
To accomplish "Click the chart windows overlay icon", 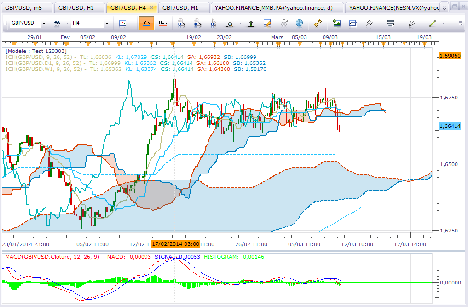I will (x=353, y=23).
